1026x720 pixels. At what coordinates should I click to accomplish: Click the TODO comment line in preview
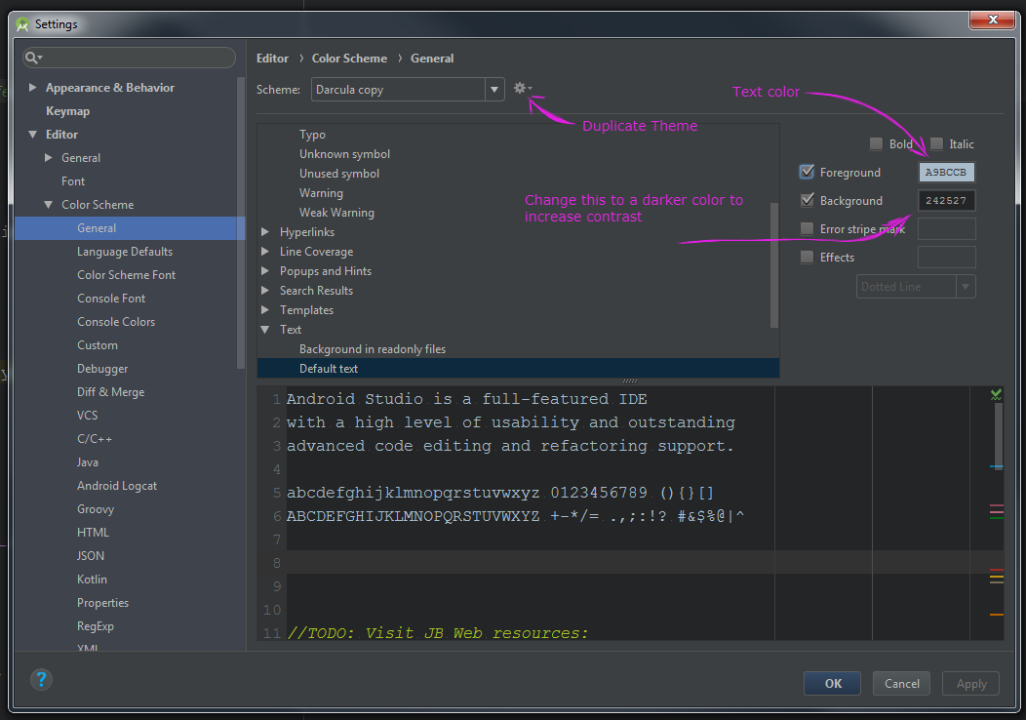point(438,633)
